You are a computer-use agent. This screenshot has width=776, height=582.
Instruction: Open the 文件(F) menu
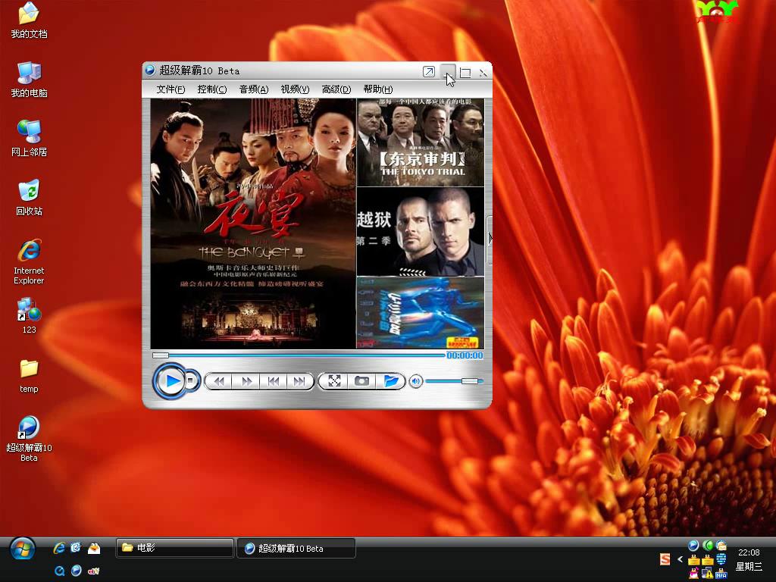[171, 89]
